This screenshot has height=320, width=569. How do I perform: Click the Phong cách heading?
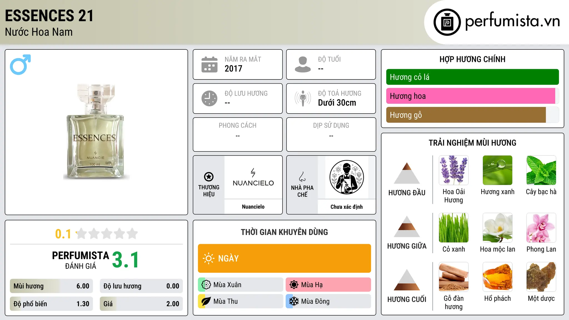click(238, 126)
